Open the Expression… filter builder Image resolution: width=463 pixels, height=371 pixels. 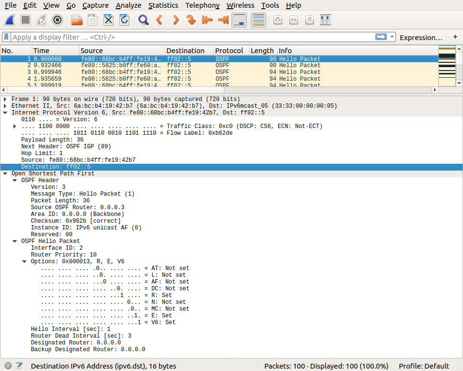421,38
